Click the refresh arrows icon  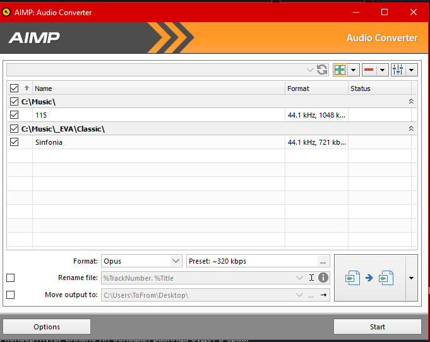click(x=322, y=70)
